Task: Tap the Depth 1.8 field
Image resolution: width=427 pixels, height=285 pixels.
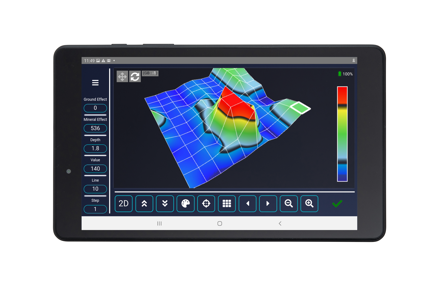Action: (x=95, y=149)
